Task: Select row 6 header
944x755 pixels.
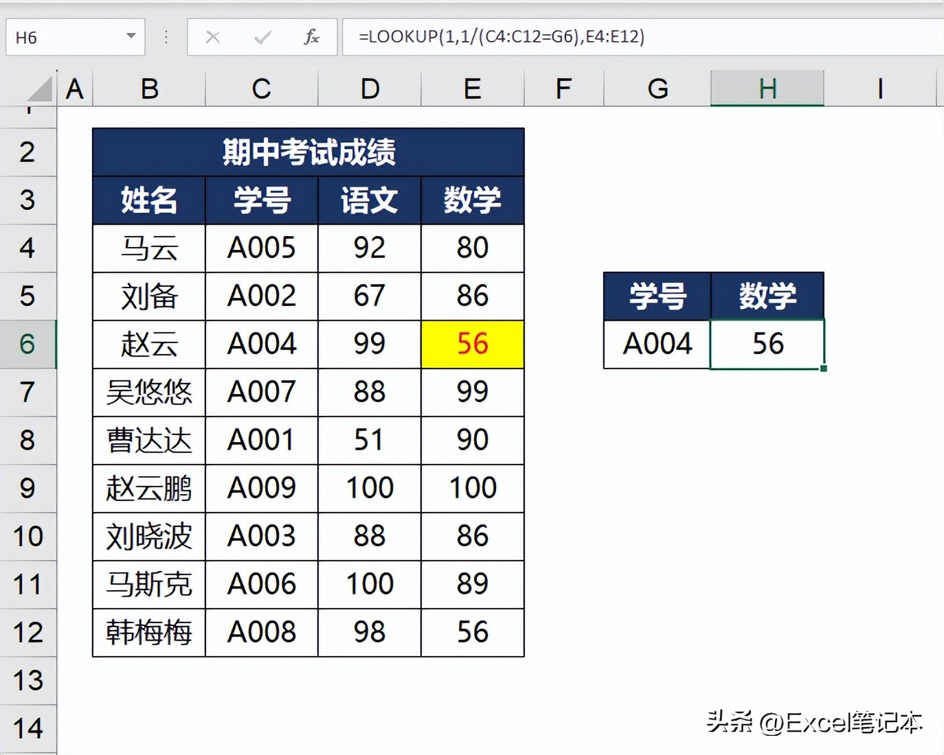Action: [27, 345]
